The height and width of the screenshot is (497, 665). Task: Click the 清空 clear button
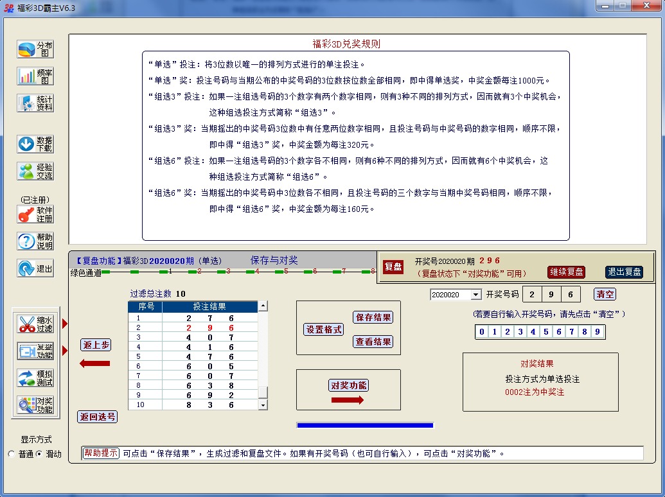(x=605, y=294)
